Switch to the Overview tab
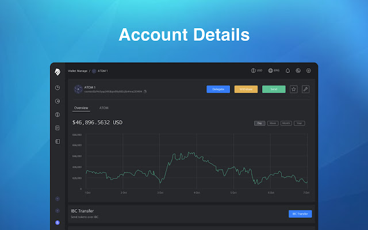Screen dimensions: 368x230 81,108
